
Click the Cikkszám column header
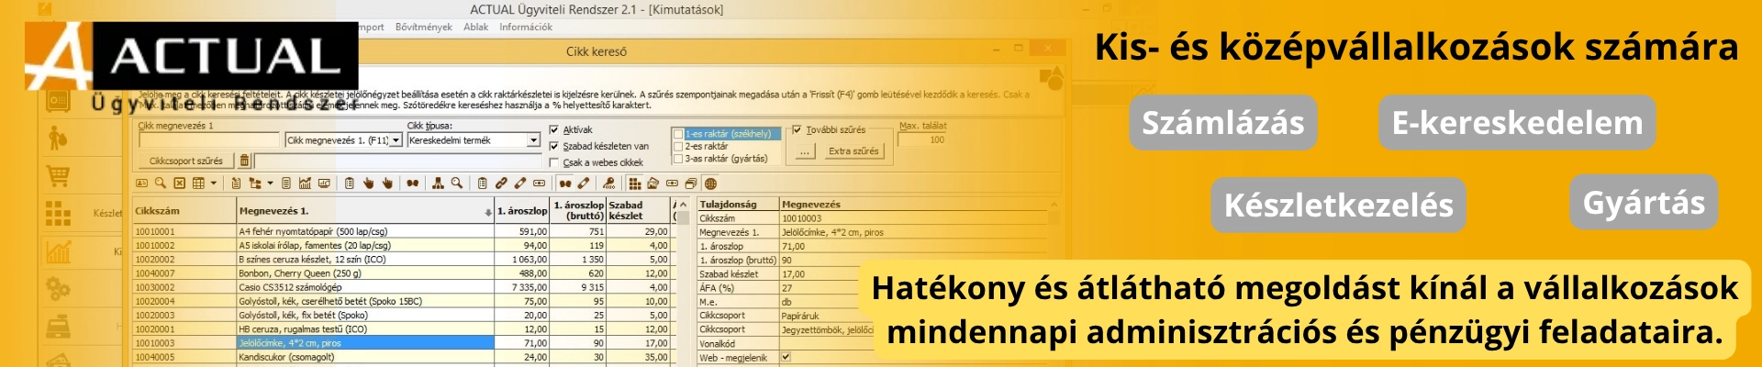click(x=184, y=210)
